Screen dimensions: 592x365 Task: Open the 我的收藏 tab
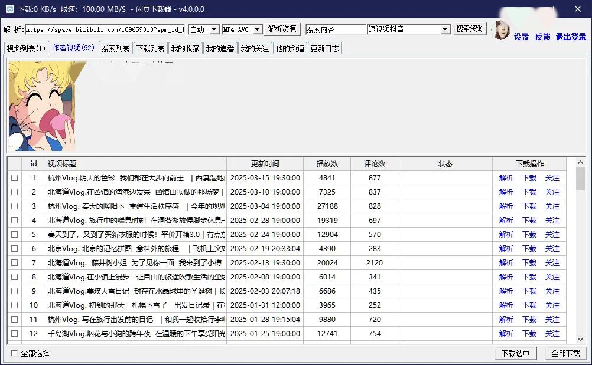185,48
